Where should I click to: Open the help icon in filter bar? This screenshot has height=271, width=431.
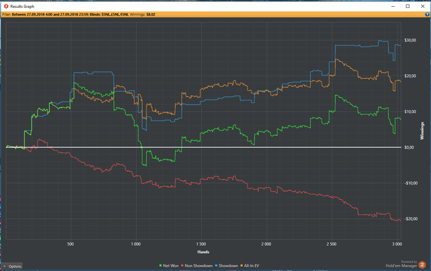(427, 15)
